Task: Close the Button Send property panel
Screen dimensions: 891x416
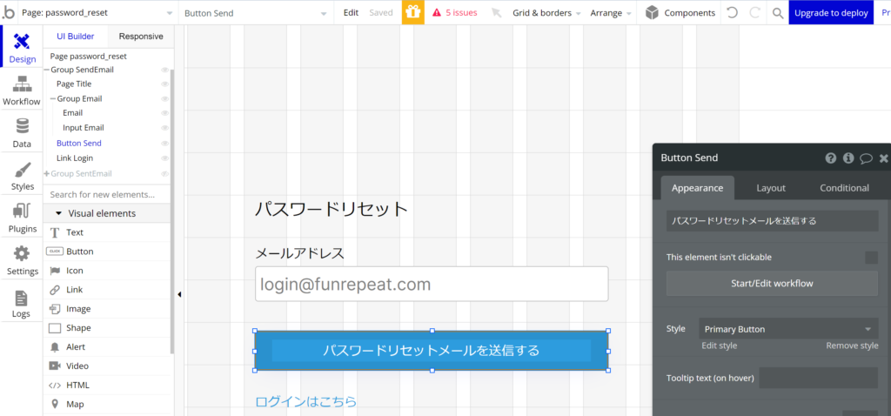Action: click(884, 158)
